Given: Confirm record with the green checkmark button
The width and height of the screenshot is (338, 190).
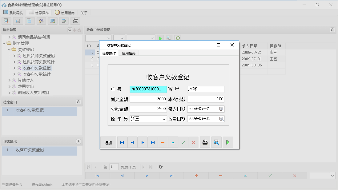Looking at the screenshot, I should 183,142.
